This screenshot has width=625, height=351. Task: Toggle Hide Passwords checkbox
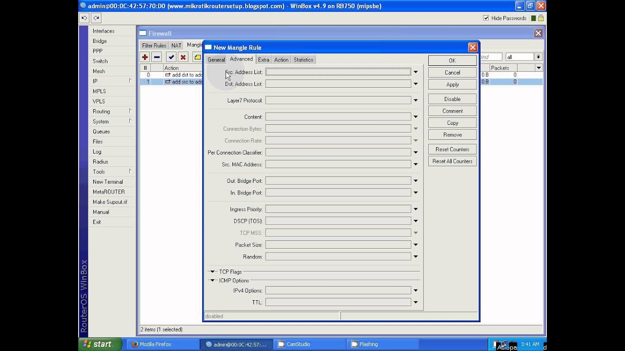(486, 18)
